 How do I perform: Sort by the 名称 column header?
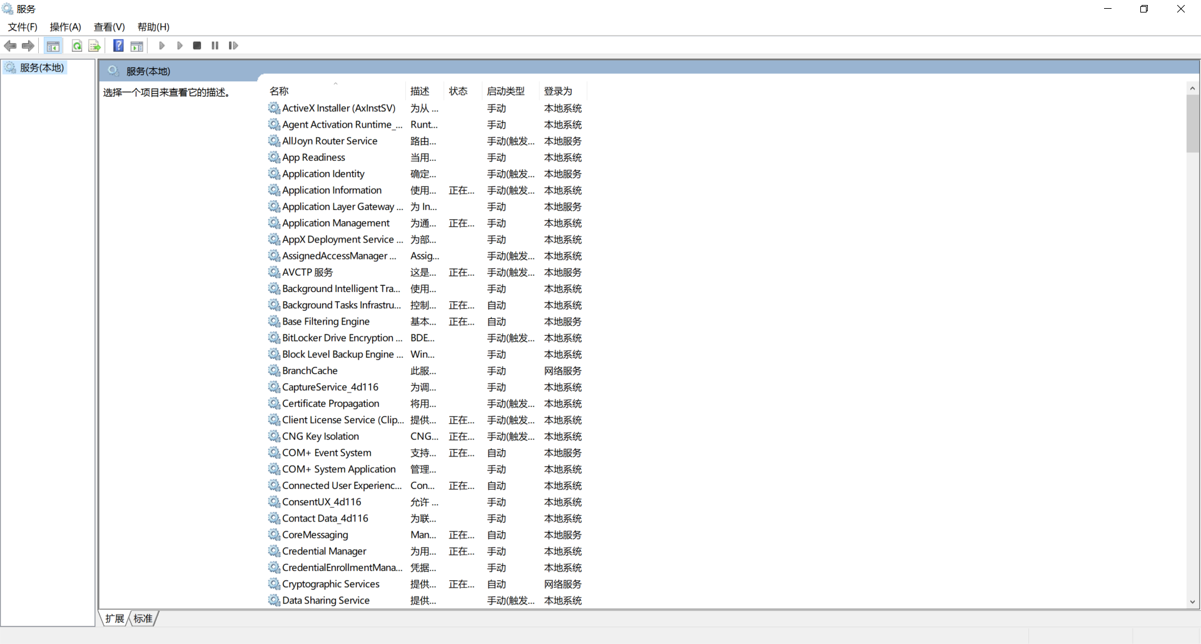tap(337, 91)
